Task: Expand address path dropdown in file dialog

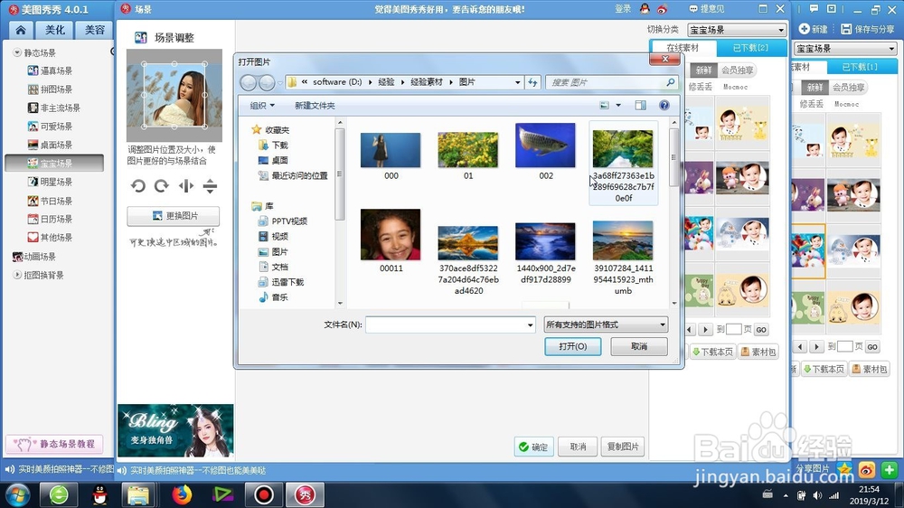Action: pos(518,82)
